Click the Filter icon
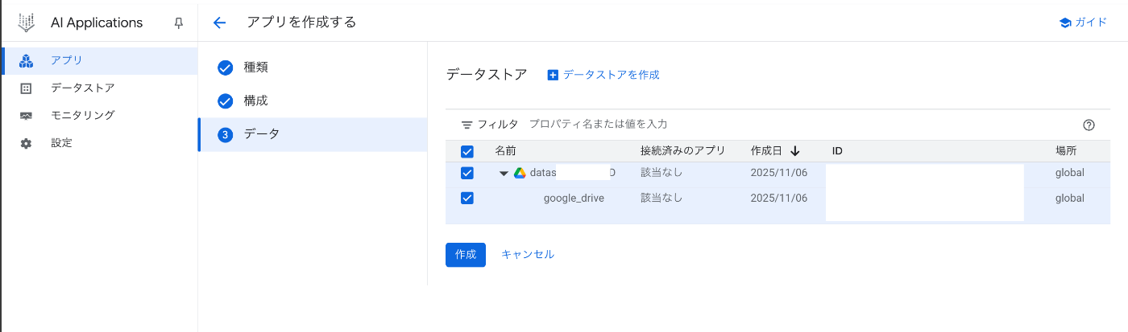1128x332 pixels. click(467, 125)
